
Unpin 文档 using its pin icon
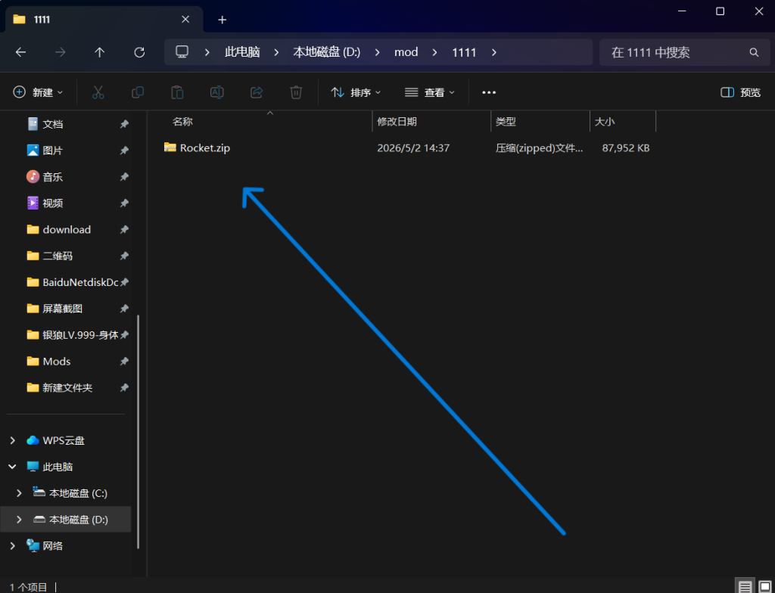[124, 124]
